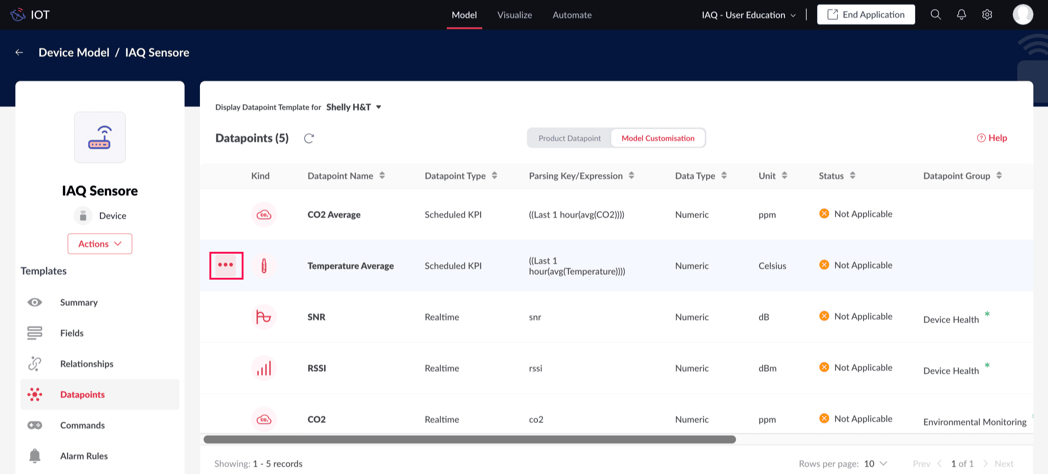Switch to Product Datapoint view
Image resolution: width=1048 pixels, height=474 pixels.
click(569, 138)
